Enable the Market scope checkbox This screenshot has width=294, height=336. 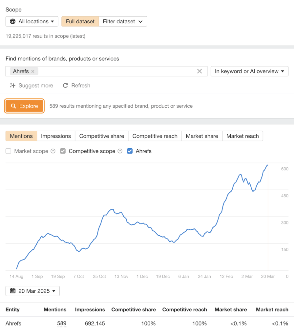9,151
